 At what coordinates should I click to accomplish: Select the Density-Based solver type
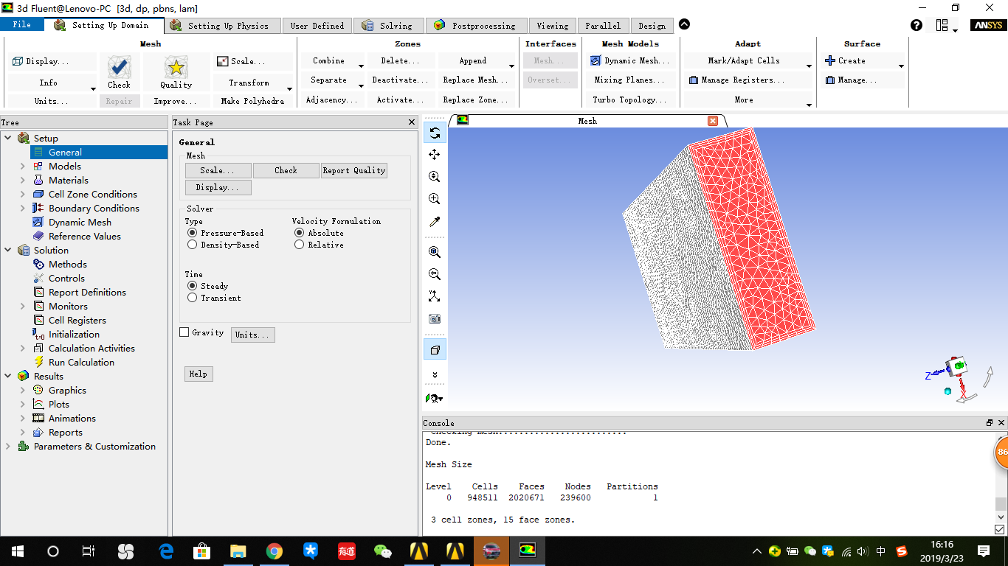pos(192,244)
